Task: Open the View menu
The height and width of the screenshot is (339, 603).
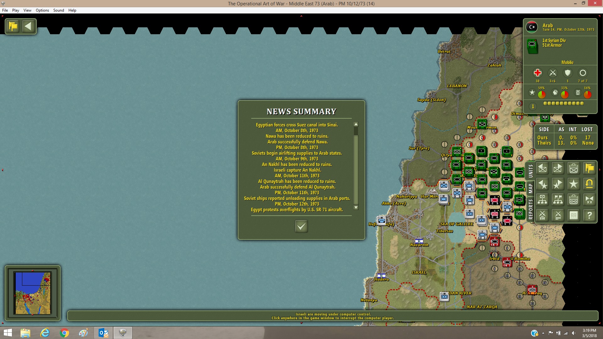Action: (27, 10)
